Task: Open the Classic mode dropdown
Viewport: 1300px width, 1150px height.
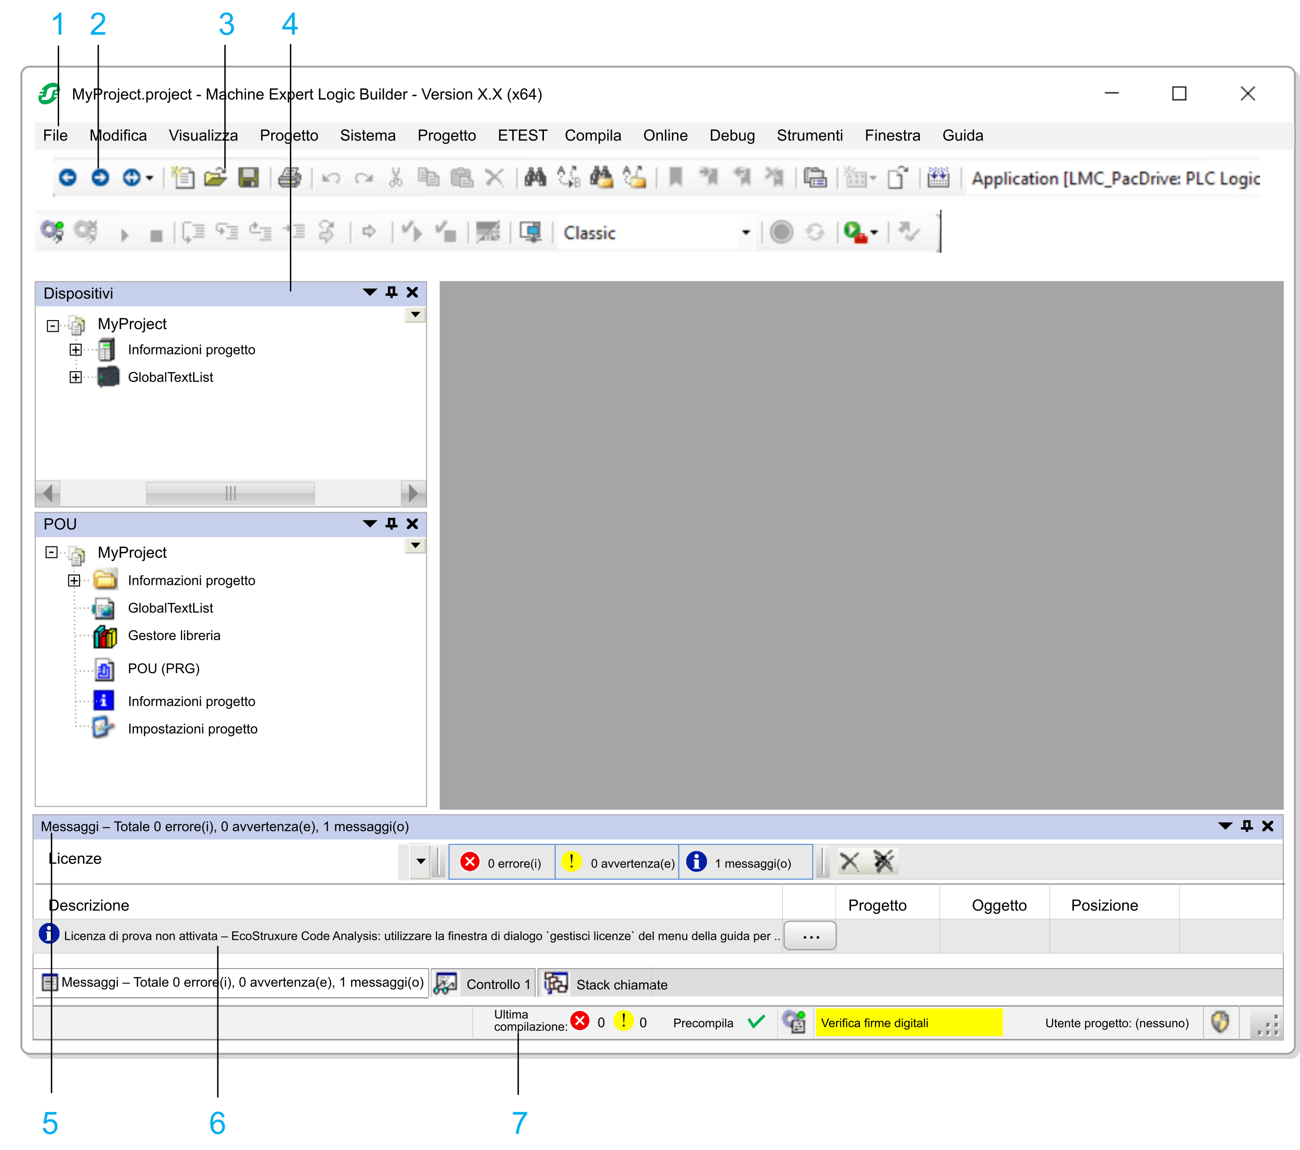Action: (745, 233)
